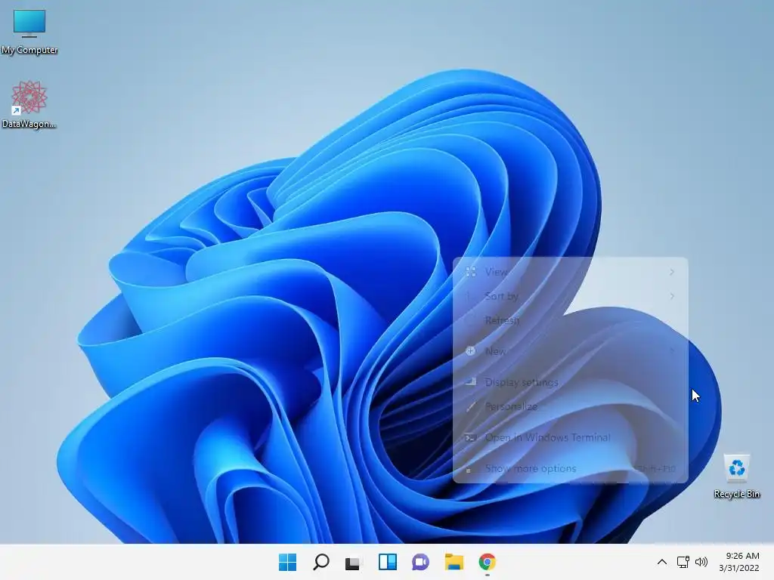774x580 pixels.
Task: Choose Refresh from context menu
Action: pos(570,320)
